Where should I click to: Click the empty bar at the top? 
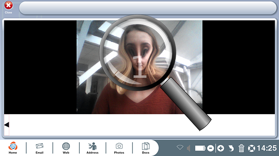(148, 8)
